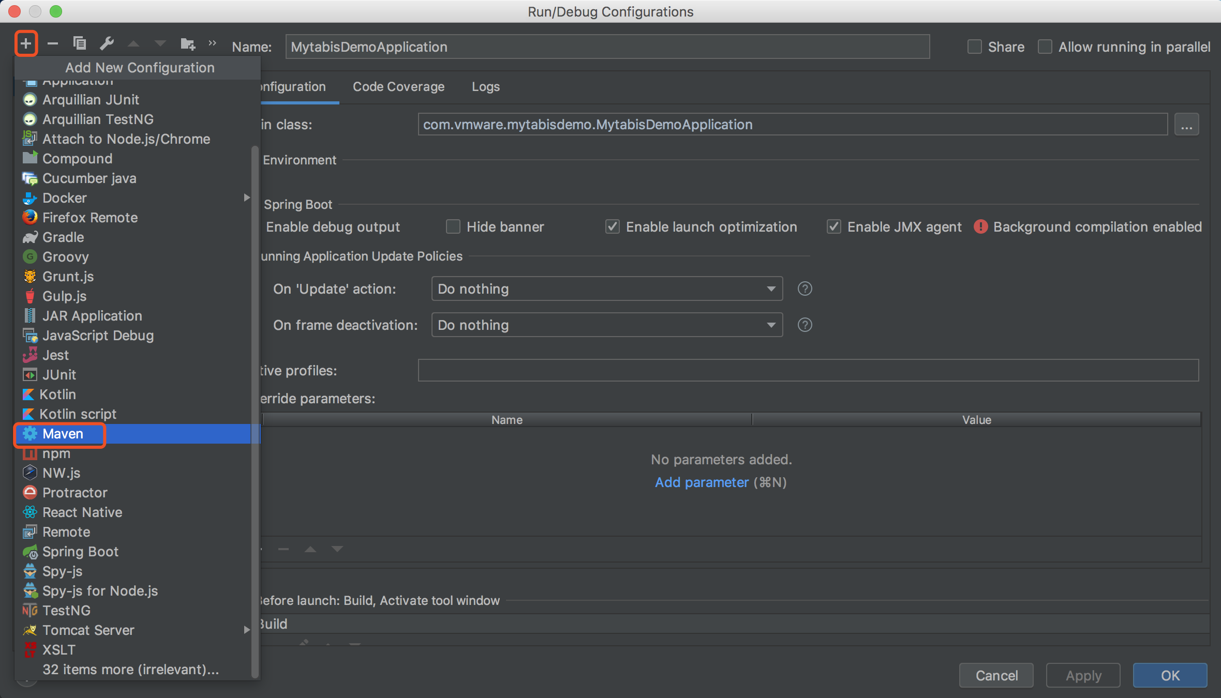Uncheck Enable launch optimization checkbox
Screen dimensions: 1221x698
pos(613,227)
